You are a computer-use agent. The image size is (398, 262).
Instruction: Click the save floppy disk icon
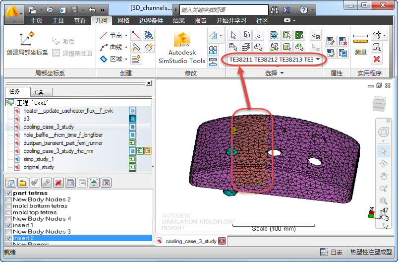pos(74,10)
